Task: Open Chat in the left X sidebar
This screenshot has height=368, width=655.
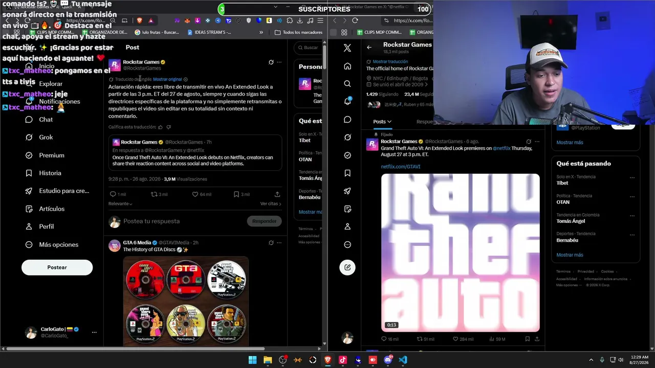Action: [39, 120]
